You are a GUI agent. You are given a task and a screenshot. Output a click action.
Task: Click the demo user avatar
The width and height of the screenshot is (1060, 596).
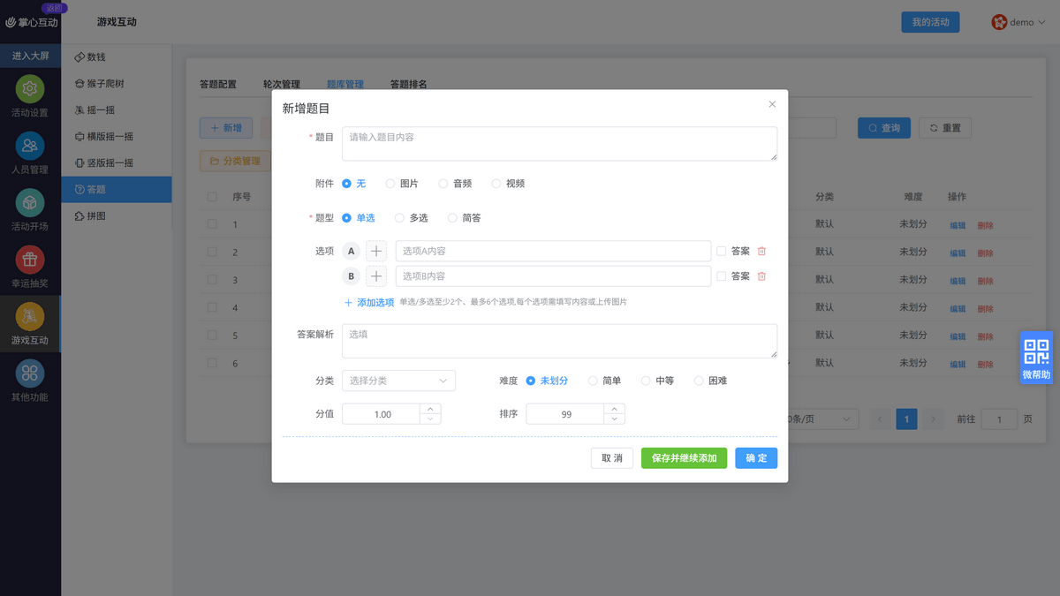pyautogui.click(x=999, y=22)
